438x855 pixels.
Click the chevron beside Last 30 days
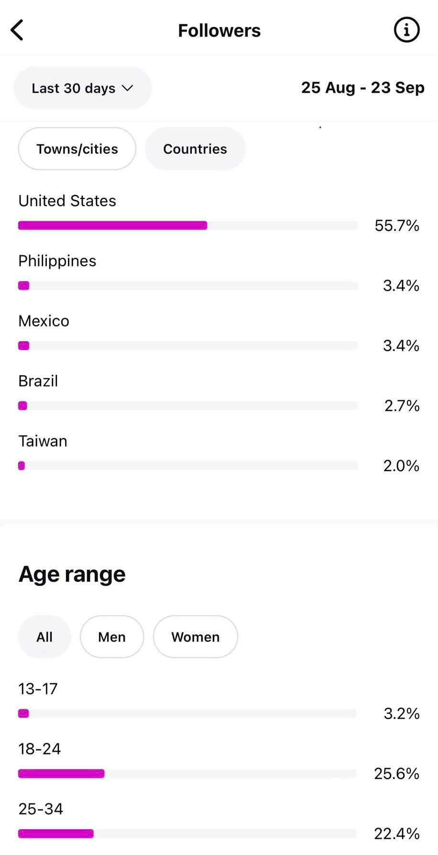(127, 88)
